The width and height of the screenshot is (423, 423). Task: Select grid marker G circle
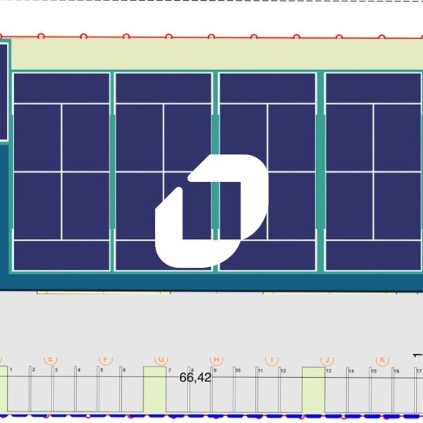point(161,359)
